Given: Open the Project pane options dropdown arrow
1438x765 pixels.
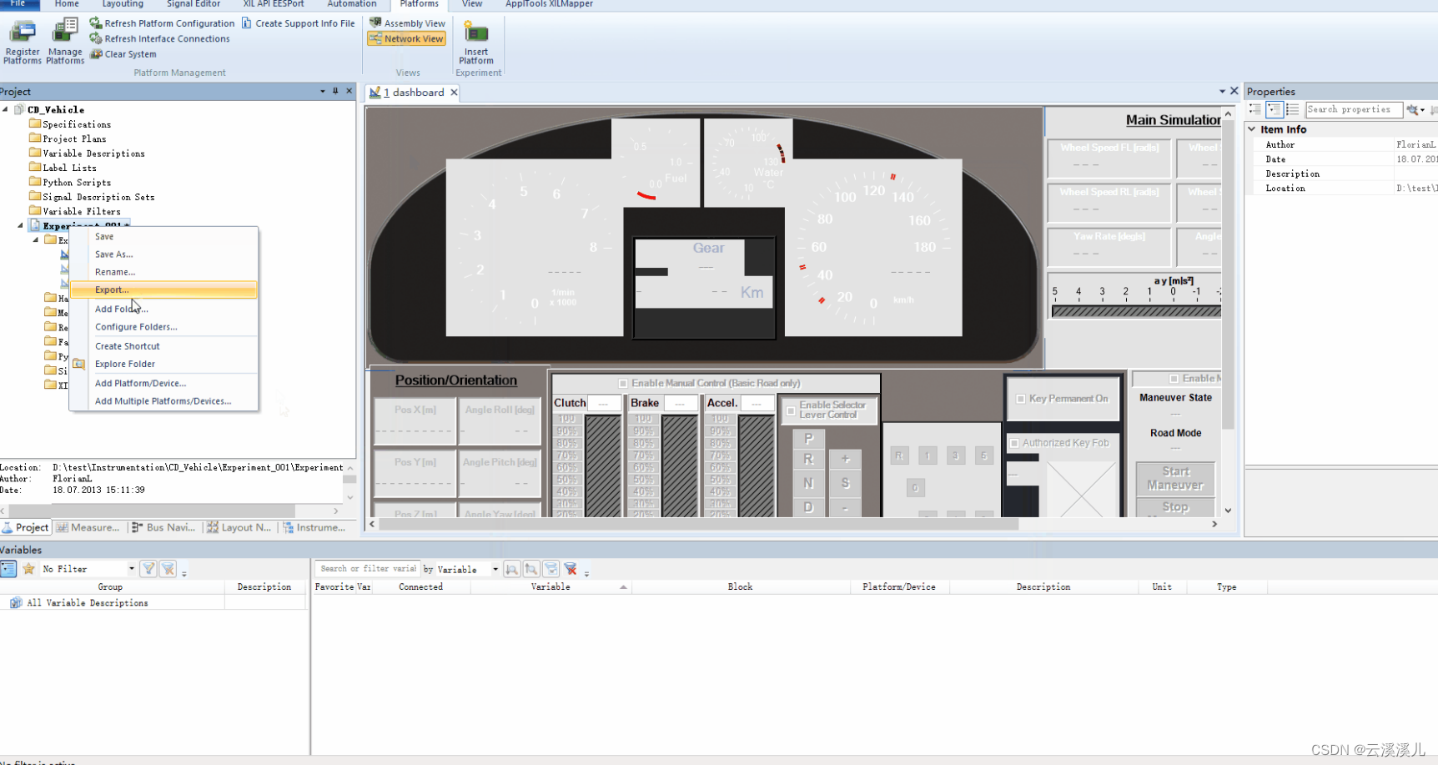Looking at the screenshot, I should pos(323,91).
